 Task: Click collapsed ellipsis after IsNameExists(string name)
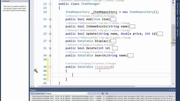click(x=132, y=27)
